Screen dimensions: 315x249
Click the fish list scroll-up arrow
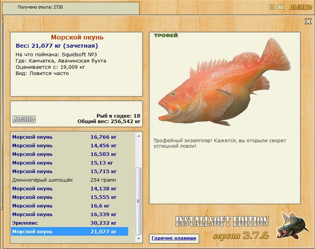(x=138, y=136)
